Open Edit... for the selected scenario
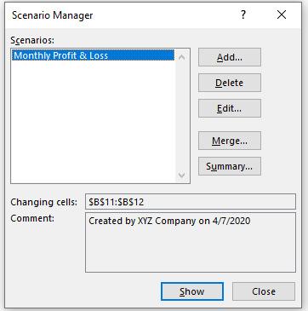308x311 pixels. click(230, 108)
